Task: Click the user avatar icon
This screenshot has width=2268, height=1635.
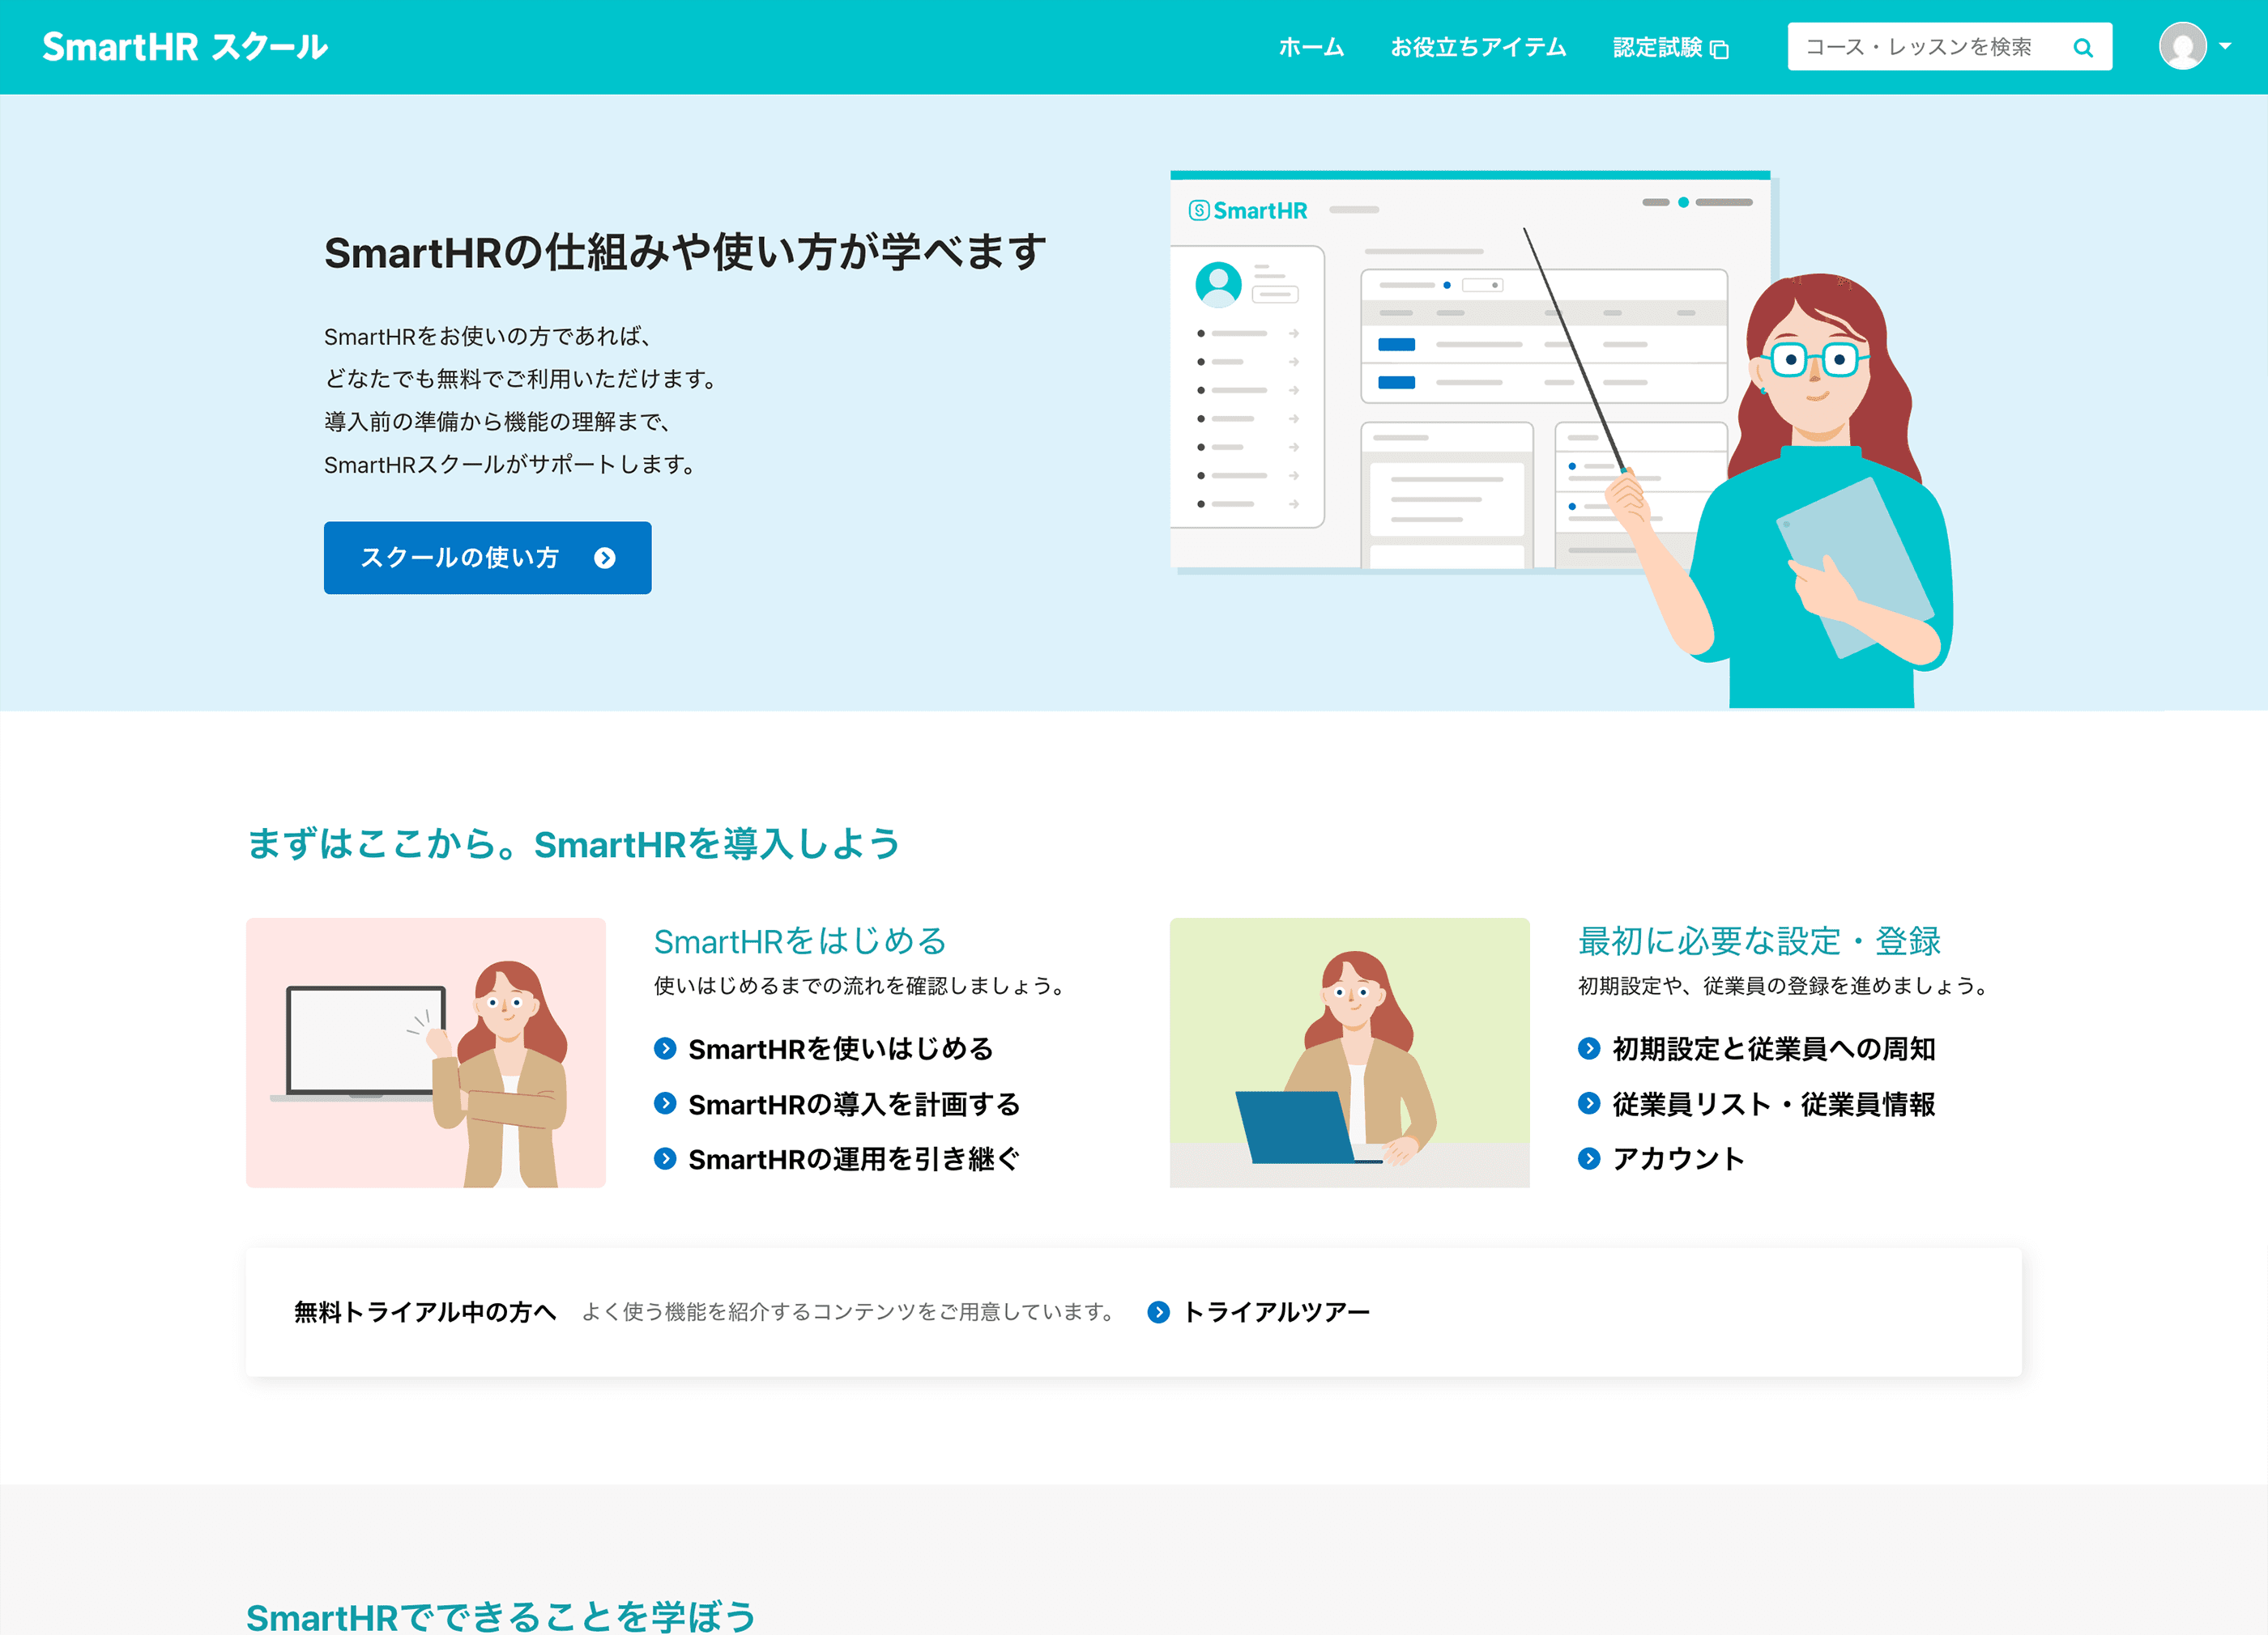Action: coord(2184,46)
